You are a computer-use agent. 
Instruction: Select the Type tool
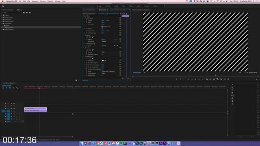(232, 104)
